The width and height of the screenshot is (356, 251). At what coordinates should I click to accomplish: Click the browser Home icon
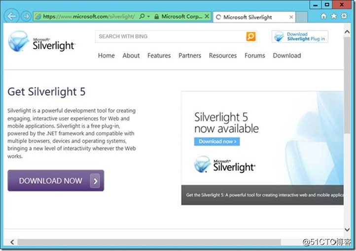tap(323, 16)
